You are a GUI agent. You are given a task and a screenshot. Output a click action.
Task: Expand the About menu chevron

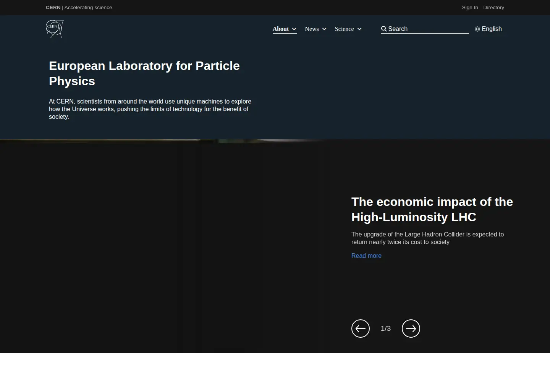click(294, 29)
